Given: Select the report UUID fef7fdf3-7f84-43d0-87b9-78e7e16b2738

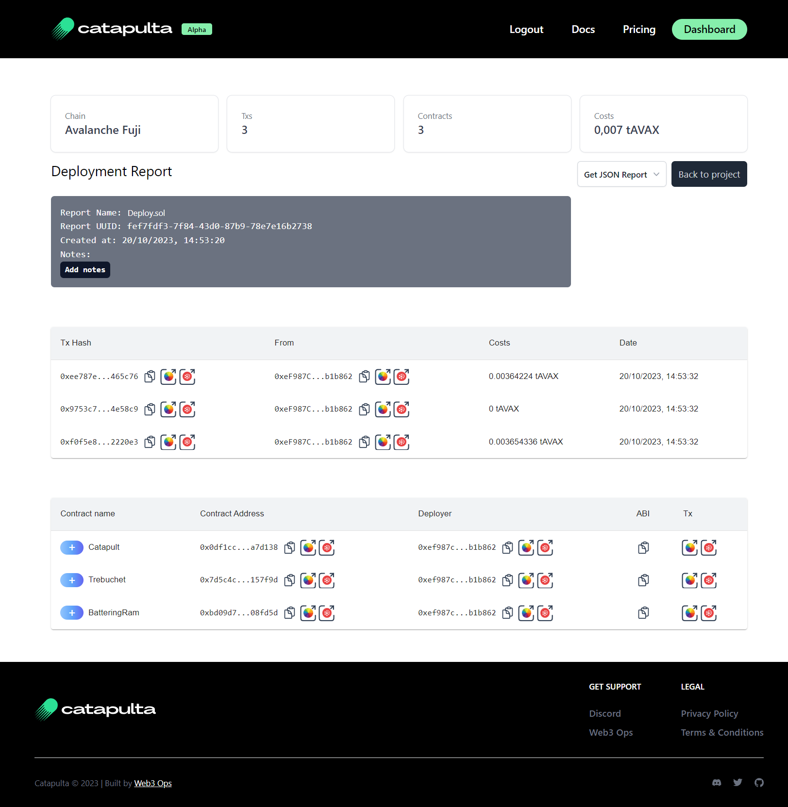Looking at the screenshot, I should 219,226.
